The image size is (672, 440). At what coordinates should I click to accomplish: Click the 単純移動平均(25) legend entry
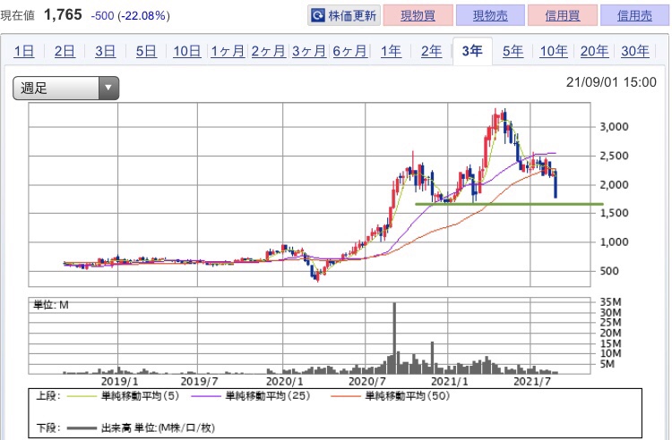pos(251,396)
